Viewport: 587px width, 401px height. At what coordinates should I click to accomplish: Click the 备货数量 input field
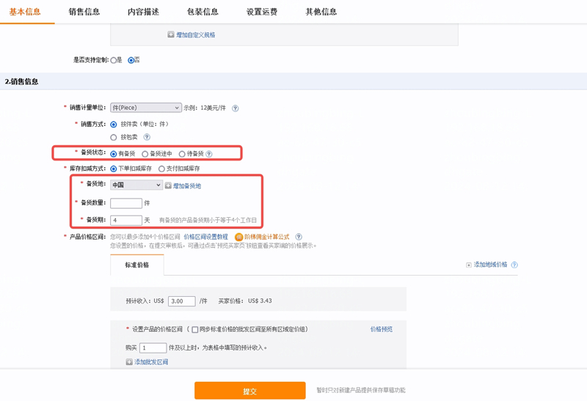coord(125,203)
